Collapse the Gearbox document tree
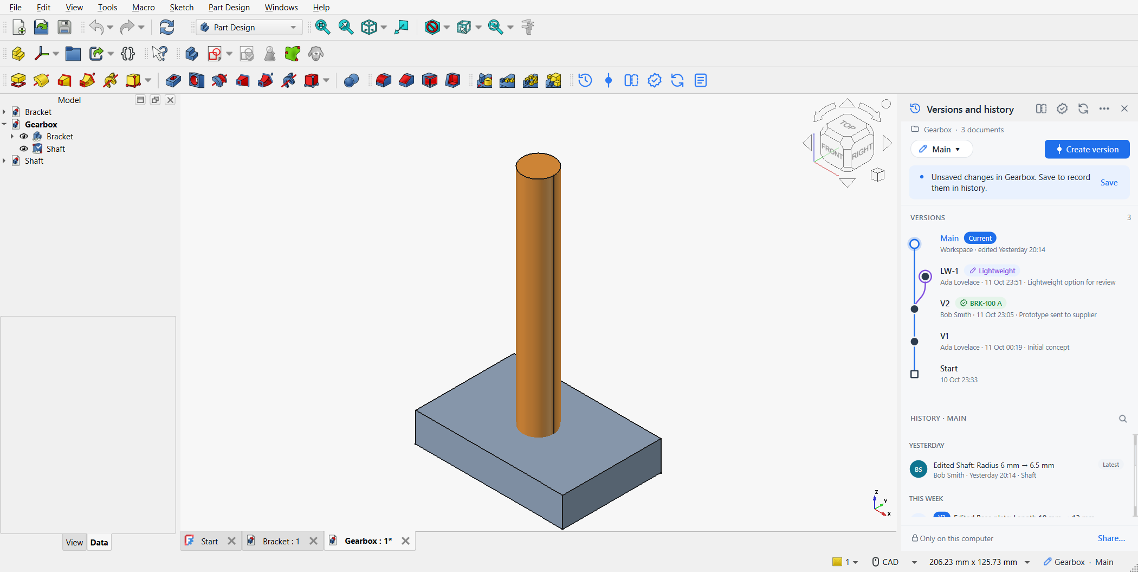The height and width of the screenshot is (572, 1138). point(4,124)
